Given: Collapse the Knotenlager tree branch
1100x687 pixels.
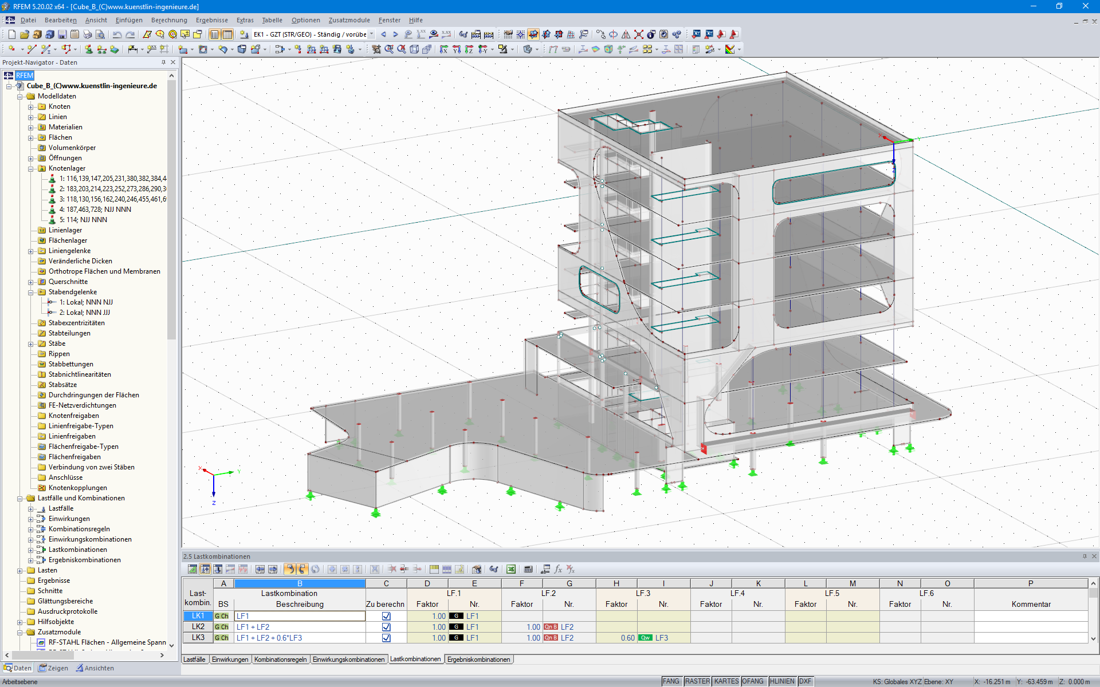Looking at the screenshot, I should coord(30,168).
